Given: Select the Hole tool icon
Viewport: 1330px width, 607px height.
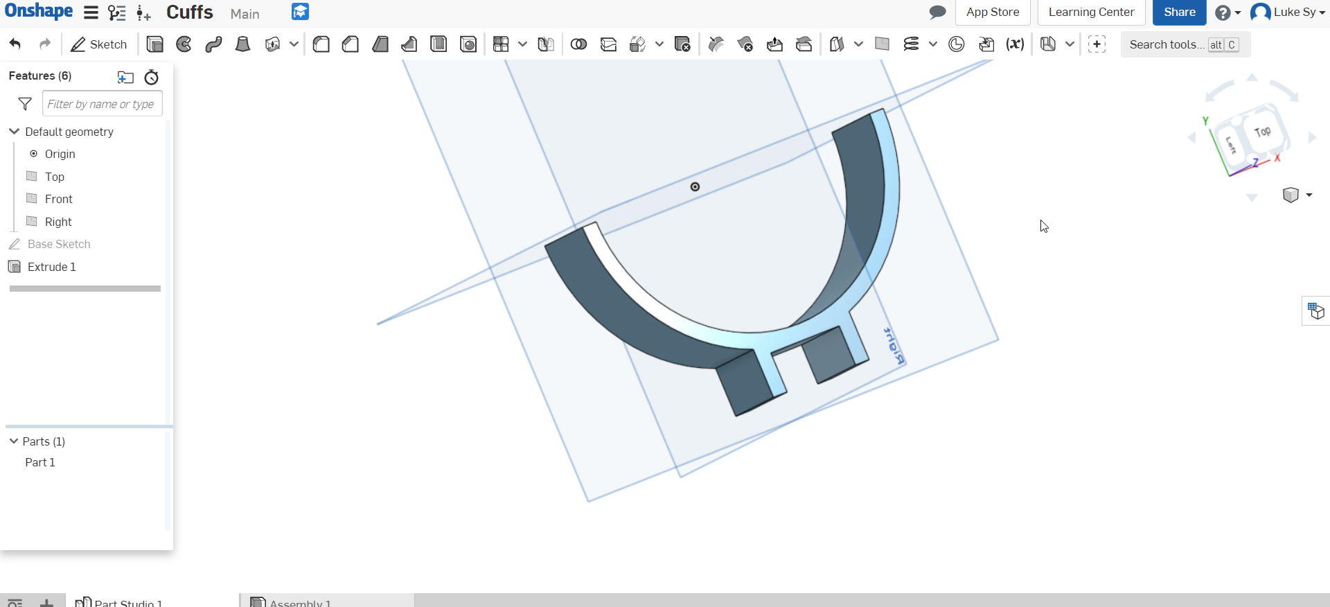Looking at the screenshot, I should click(468, 44).
